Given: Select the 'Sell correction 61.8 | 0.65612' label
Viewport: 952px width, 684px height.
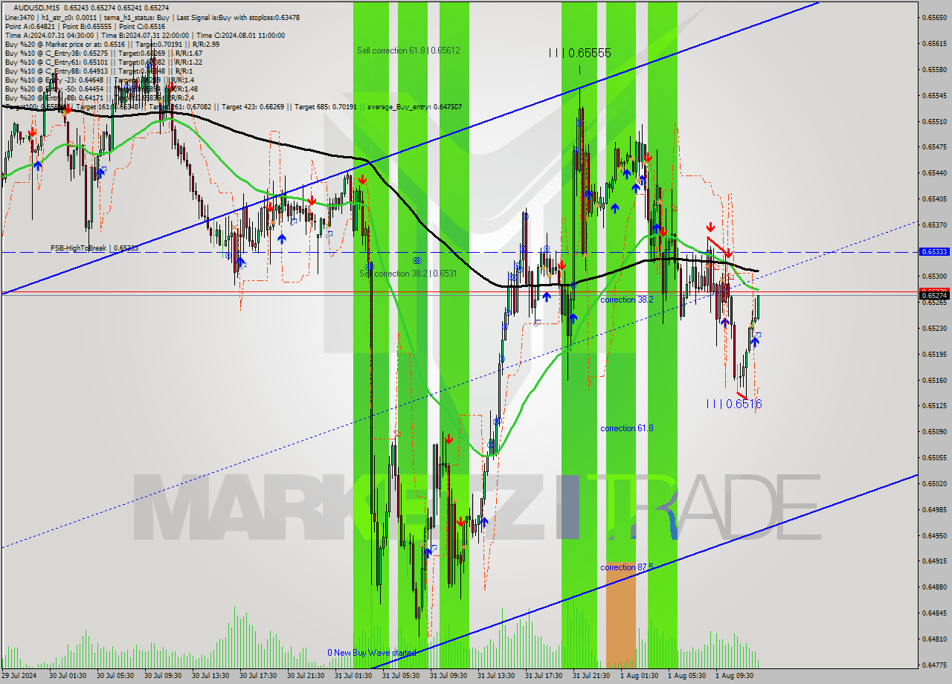Looking at the screenshot, I should click(408, 51).
